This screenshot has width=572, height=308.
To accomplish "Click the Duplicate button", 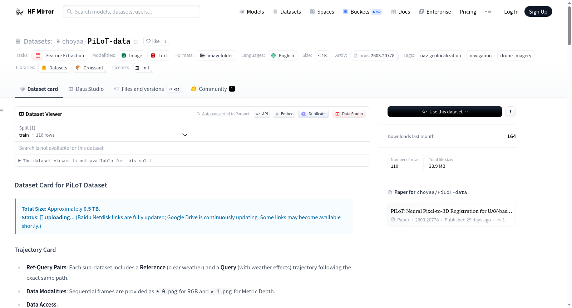I will pos(314,114).
